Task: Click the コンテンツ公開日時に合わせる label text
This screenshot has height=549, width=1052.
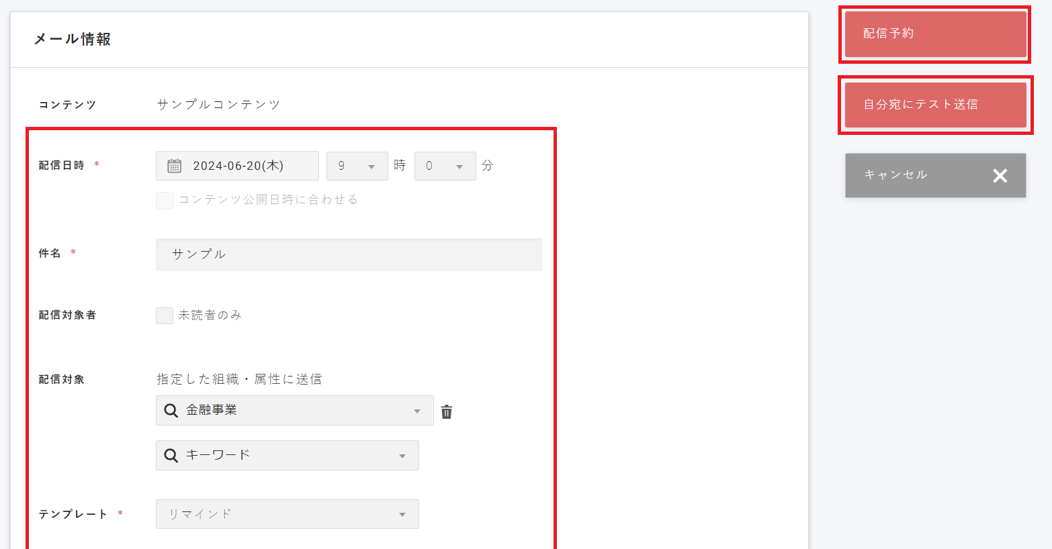Action: [x=268, y=200]
